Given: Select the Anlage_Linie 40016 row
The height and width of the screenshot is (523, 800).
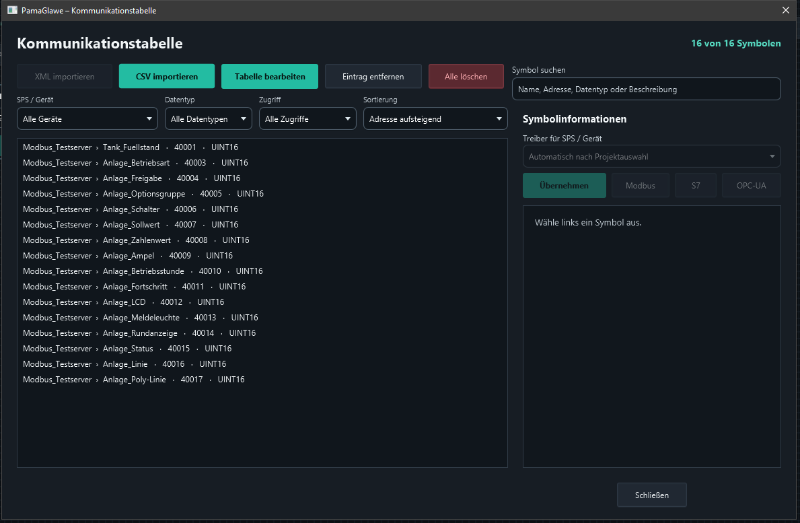Looking at the screenshot, I should 262,363.
